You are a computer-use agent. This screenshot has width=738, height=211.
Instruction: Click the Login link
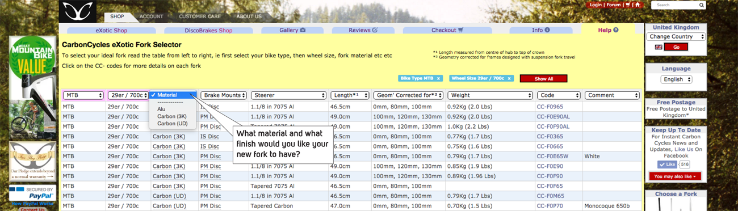pyautogui.click(x=596, y=5)
